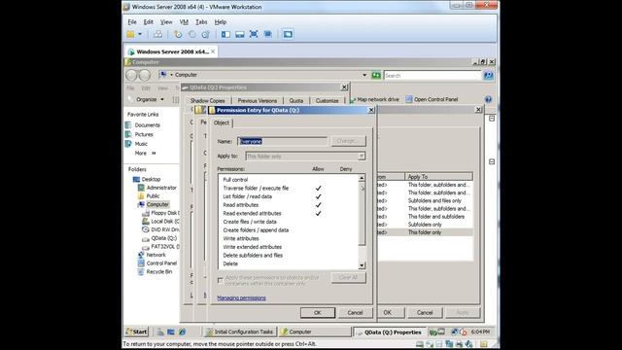This screenshot has width=622, height=350.
Task: Click the search magnifier icon
Action: (x=488, y=75)
